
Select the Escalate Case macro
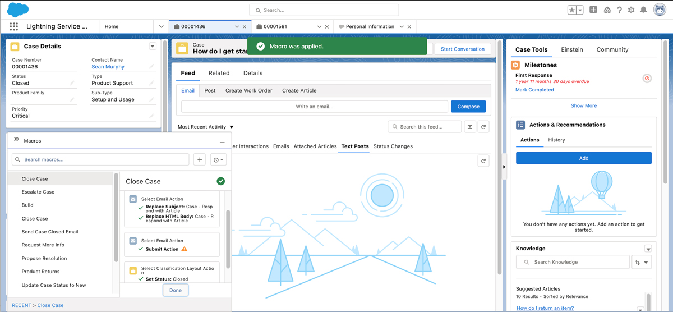click(x=38, y=192)
